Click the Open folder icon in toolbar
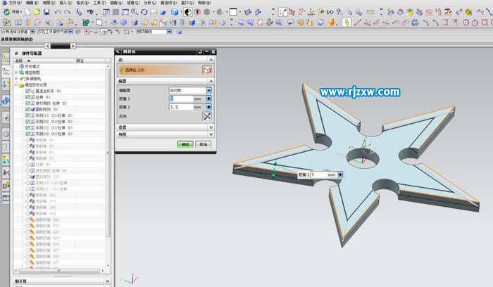Image resolution: width=493 pixels, height=287 pixels. coord(37,12)
